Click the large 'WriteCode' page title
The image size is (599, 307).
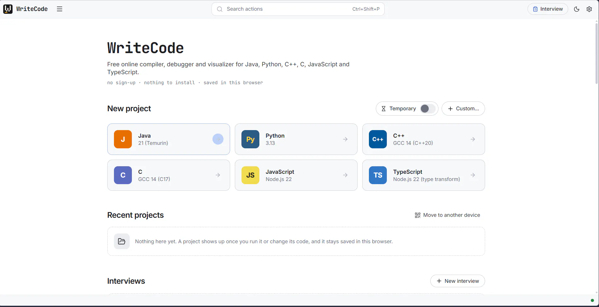(145, 48)
